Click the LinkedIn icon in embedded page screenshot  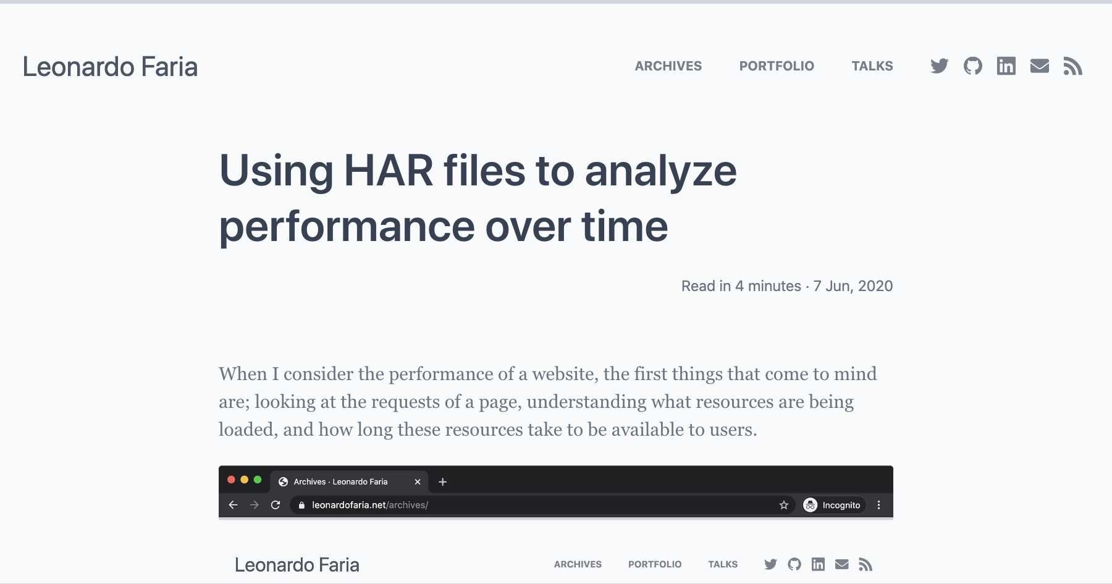coord(818,564)
